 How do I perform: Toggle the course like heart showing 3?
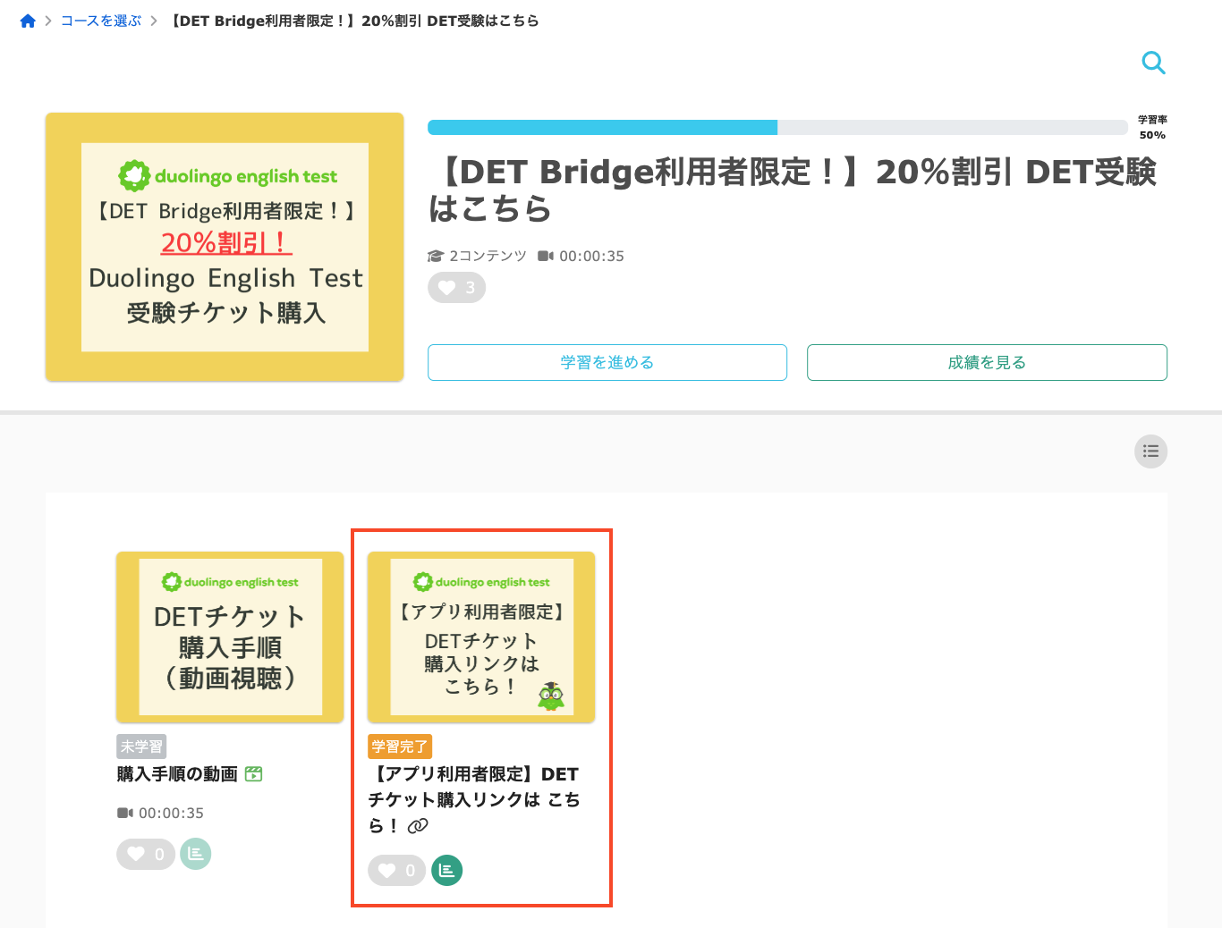[457, 288]
